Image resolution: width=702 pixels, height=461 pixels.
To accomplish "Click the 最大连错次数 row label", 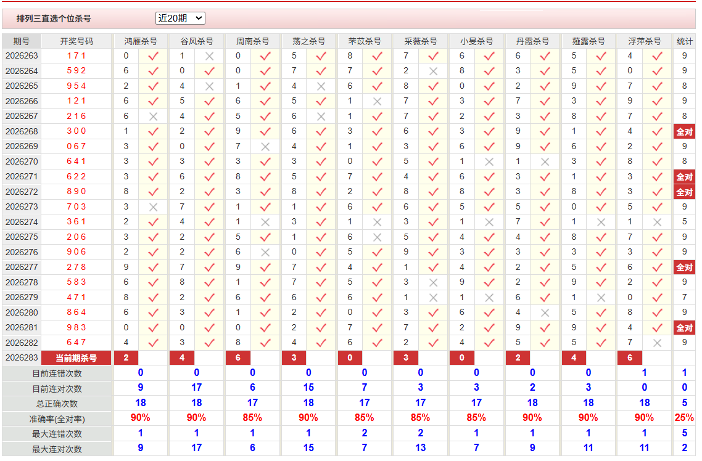I will point(57,434).
